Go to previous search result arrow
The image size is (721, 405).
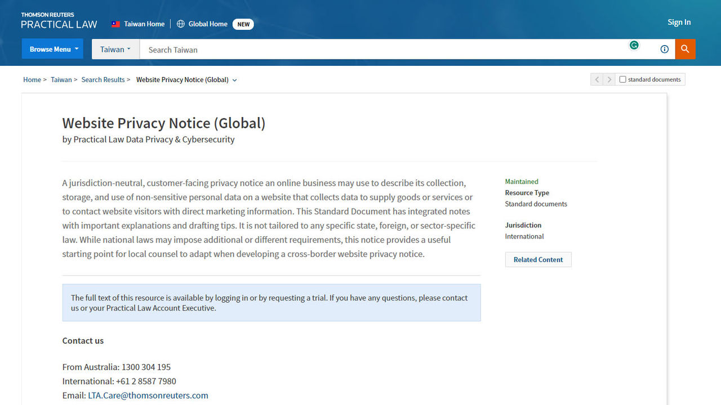597,79
